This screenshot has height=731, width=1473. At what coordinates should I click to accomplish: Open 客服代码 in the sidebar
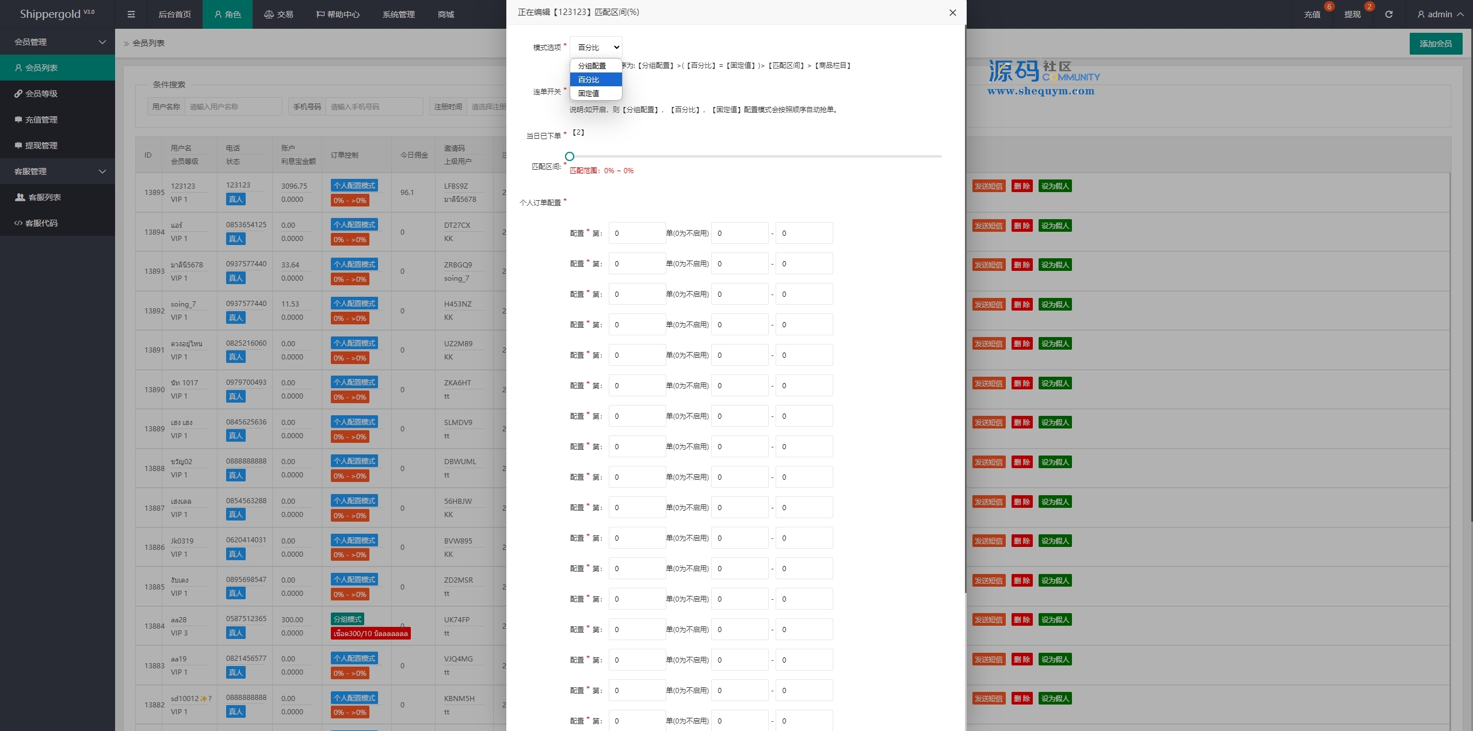click(58, 223)
